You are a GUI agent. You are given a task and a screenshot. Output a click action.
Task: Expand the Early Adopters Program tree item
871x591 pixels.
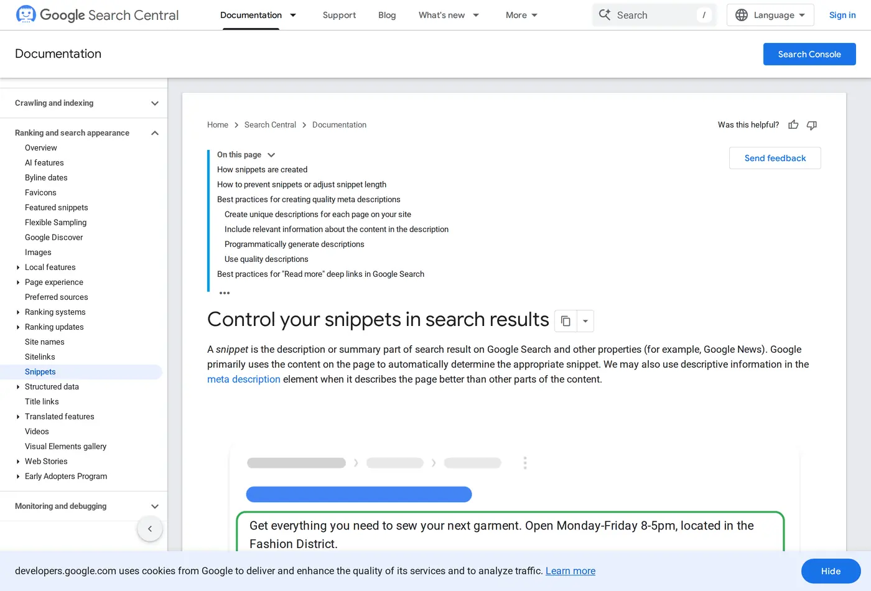coord(18,477)
